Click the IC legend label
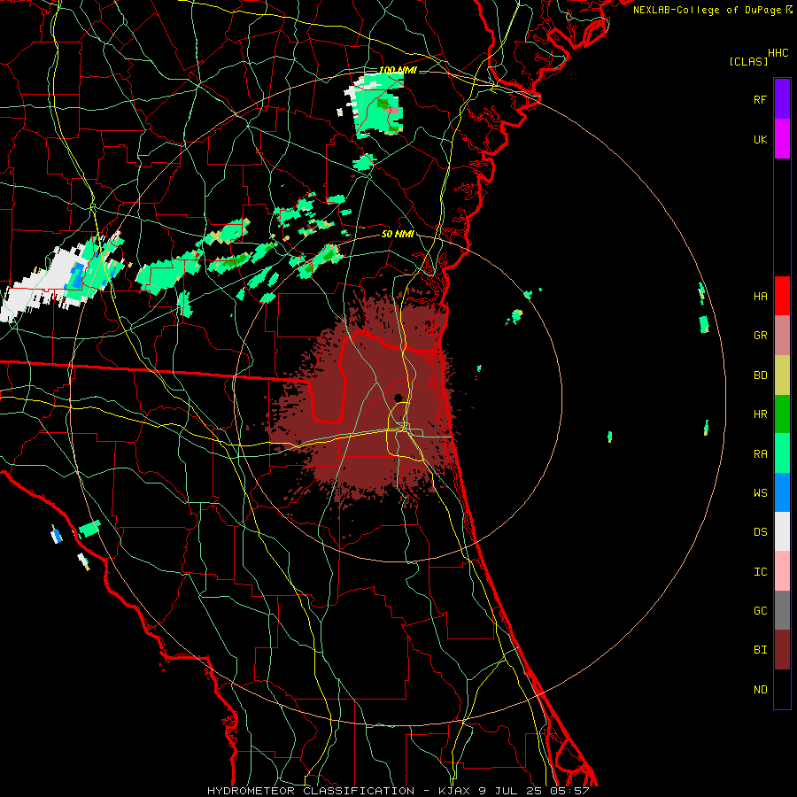 [761, 571]
